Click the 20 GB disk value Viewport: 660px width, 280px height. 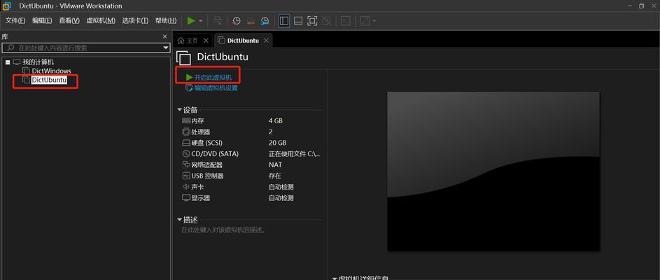277,143
